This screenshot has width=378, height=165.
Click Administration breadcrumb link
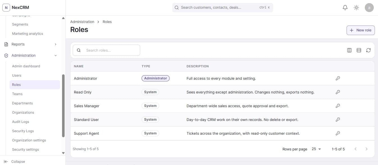[82, 22]
